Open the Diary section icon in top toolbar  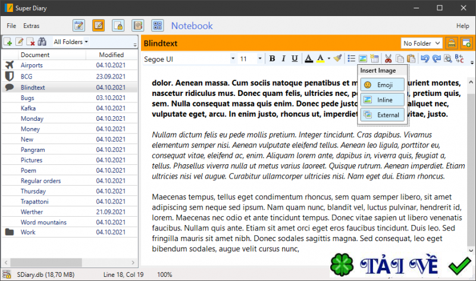pyautogui.click(x=79, y=26)
